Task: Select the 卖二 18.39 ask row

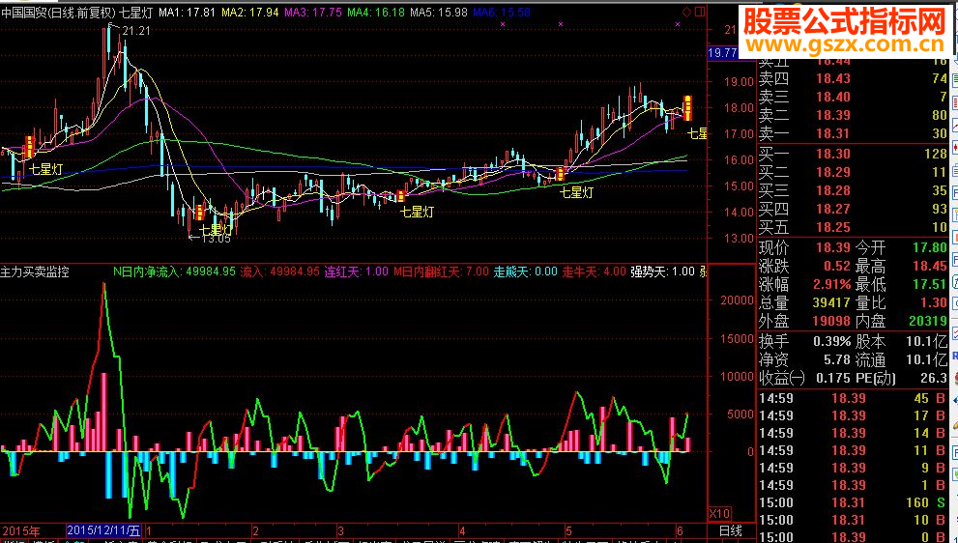Action: (x=853, y=115)
